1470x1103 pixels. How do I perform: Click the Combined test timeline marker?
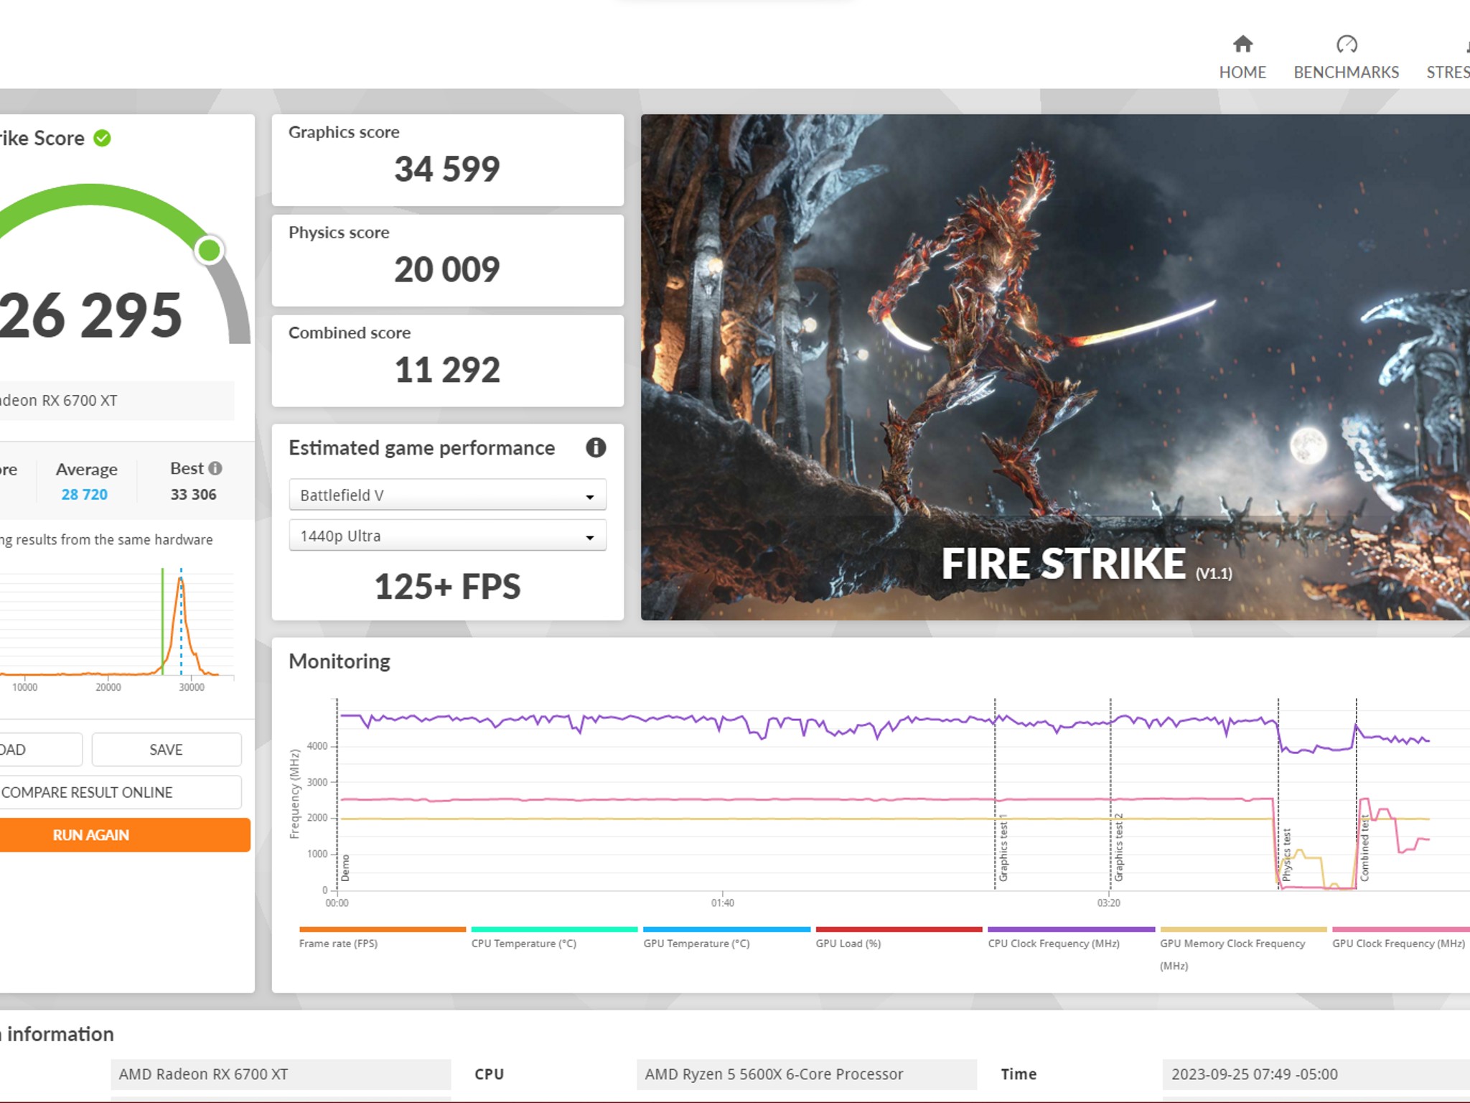1364,849
